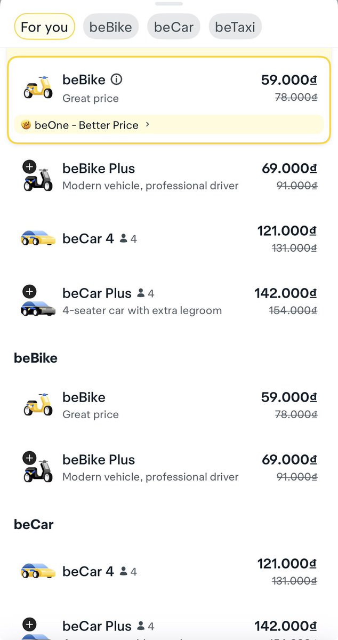Tap the yellow scooter icon in highlighted beBike card

point(38,87)
